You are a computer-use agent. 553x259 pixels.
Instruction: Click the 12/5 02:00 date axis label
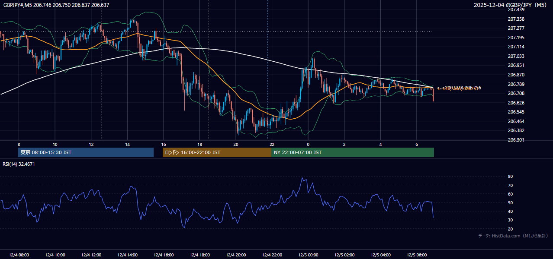344,255
